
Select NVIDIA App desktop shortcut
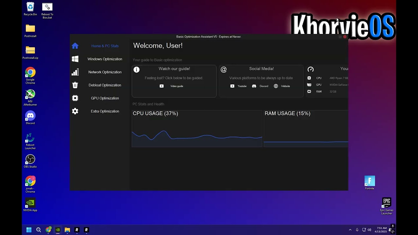click(30, 205)
